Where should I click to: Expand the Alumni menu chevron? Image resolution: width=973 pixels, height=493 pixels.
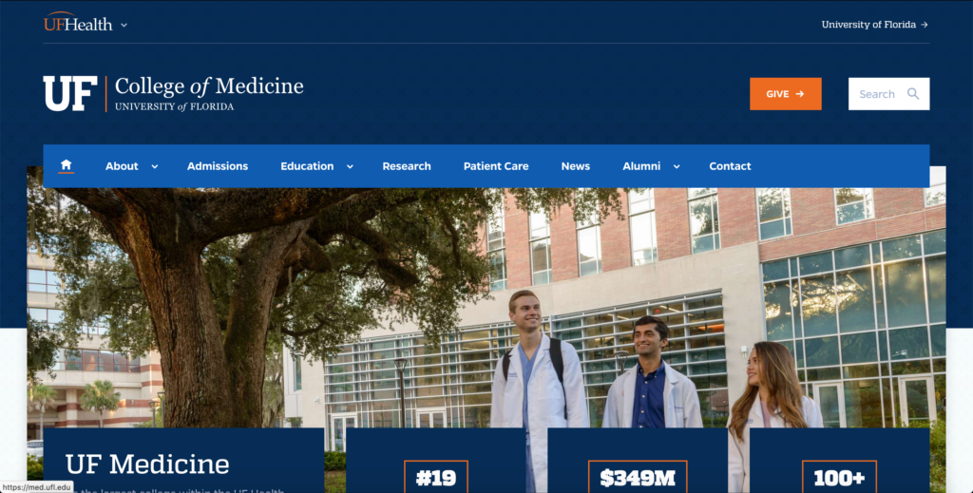tap(677, 166)
